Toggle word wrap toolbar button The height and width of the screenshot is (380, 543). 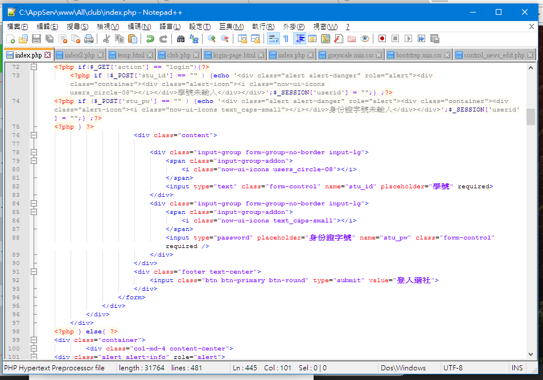(x=273, y=39)
